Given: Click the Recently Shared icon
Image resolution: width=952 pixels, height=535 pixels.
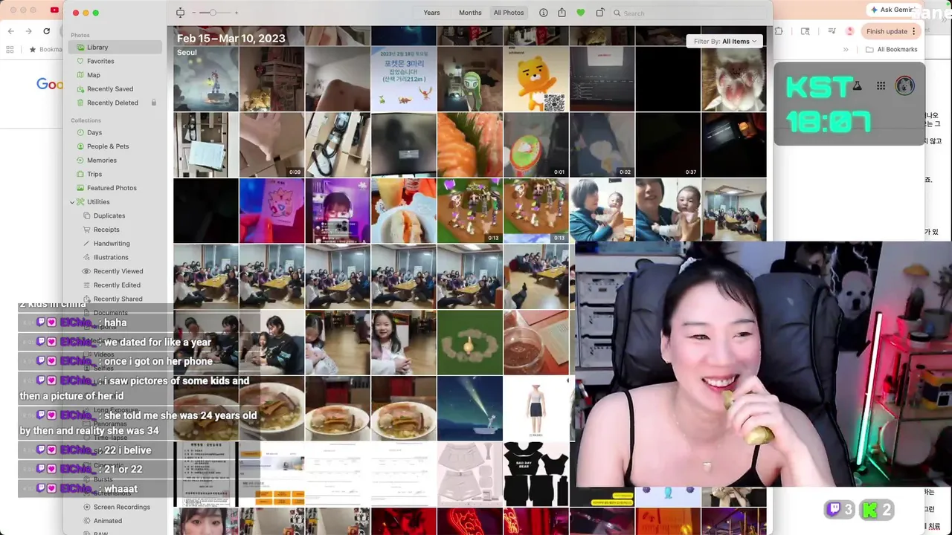Looking at the screenshot, I should pyautogui.click(x=87, y=299).
